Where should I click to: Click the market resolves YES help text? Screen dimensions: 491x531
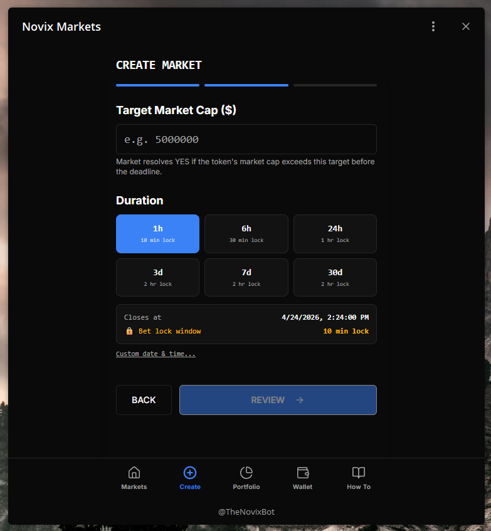click(x=245, y=167)
